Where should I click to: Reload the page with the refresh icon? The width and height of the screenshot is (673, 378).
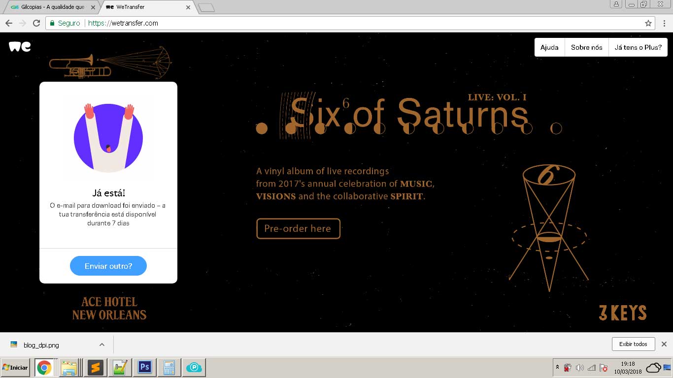click(x=36, y=23)
